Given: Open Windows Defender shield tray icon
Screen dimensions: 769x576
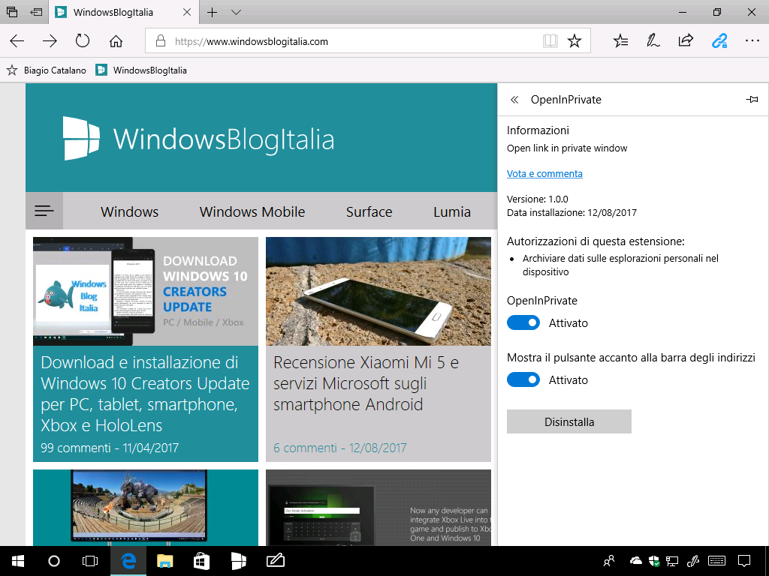Looking at the screenshot, I should [x=654, y=561].
